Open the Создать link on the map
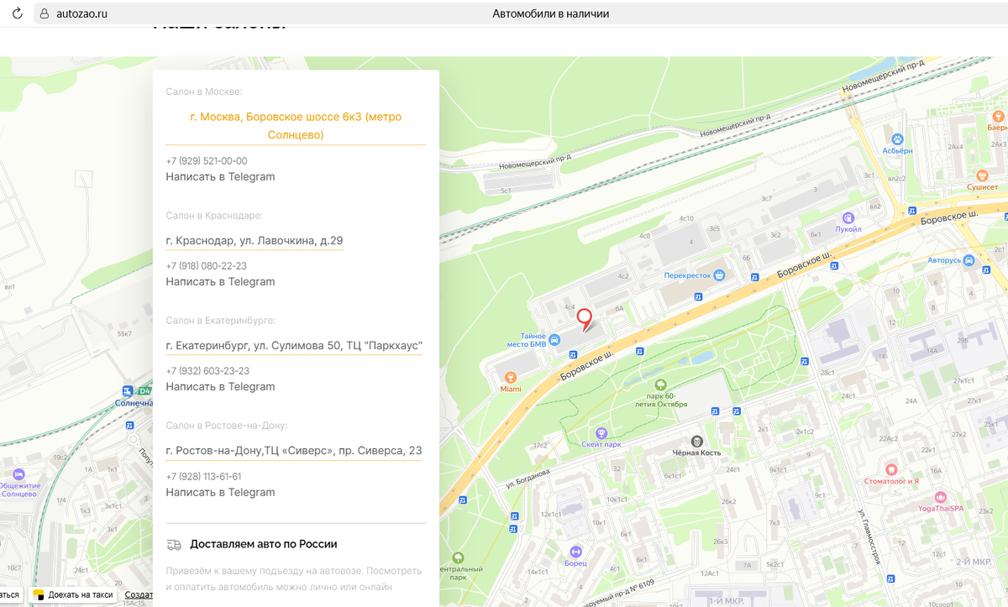This screenshot has width=1008, height=607. point(139,594)
